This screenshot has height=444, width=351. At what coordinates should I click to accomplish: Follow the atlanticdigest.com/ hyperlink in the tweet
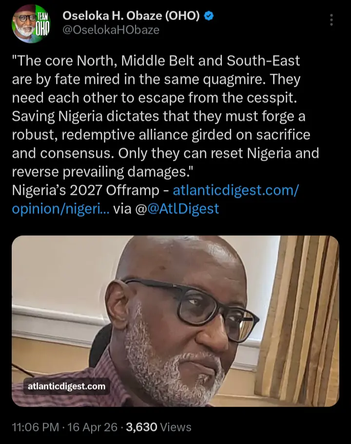coord(235,190)
